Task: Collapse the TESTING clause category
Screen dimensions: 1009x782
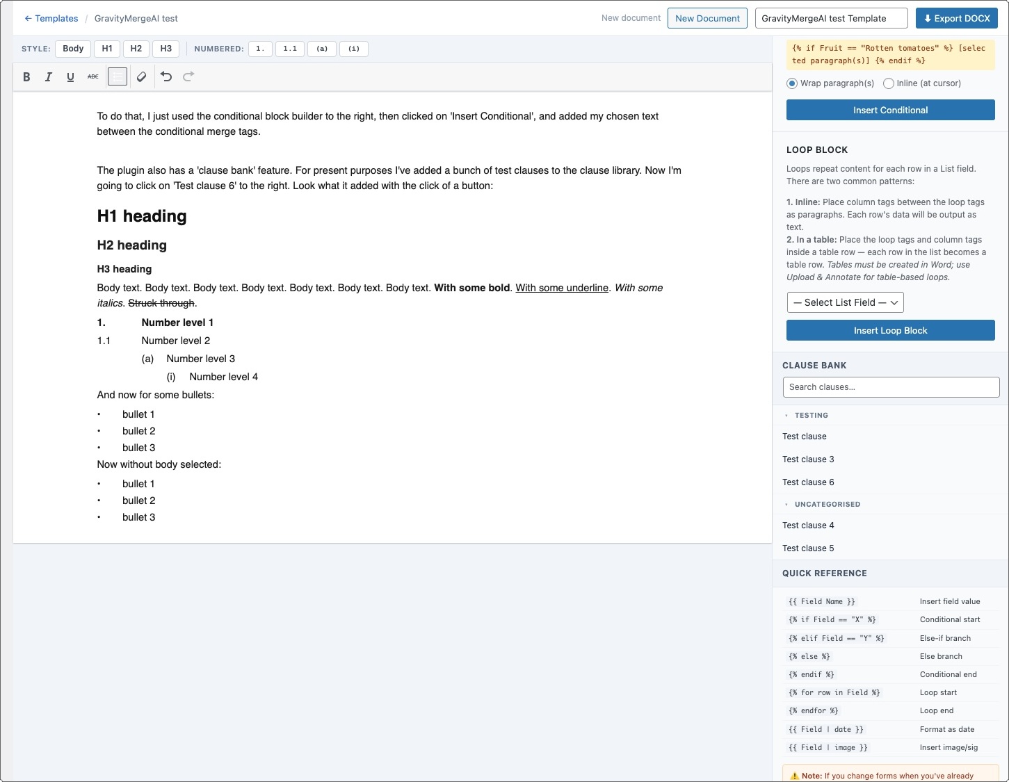Action: tap(807, 416)
